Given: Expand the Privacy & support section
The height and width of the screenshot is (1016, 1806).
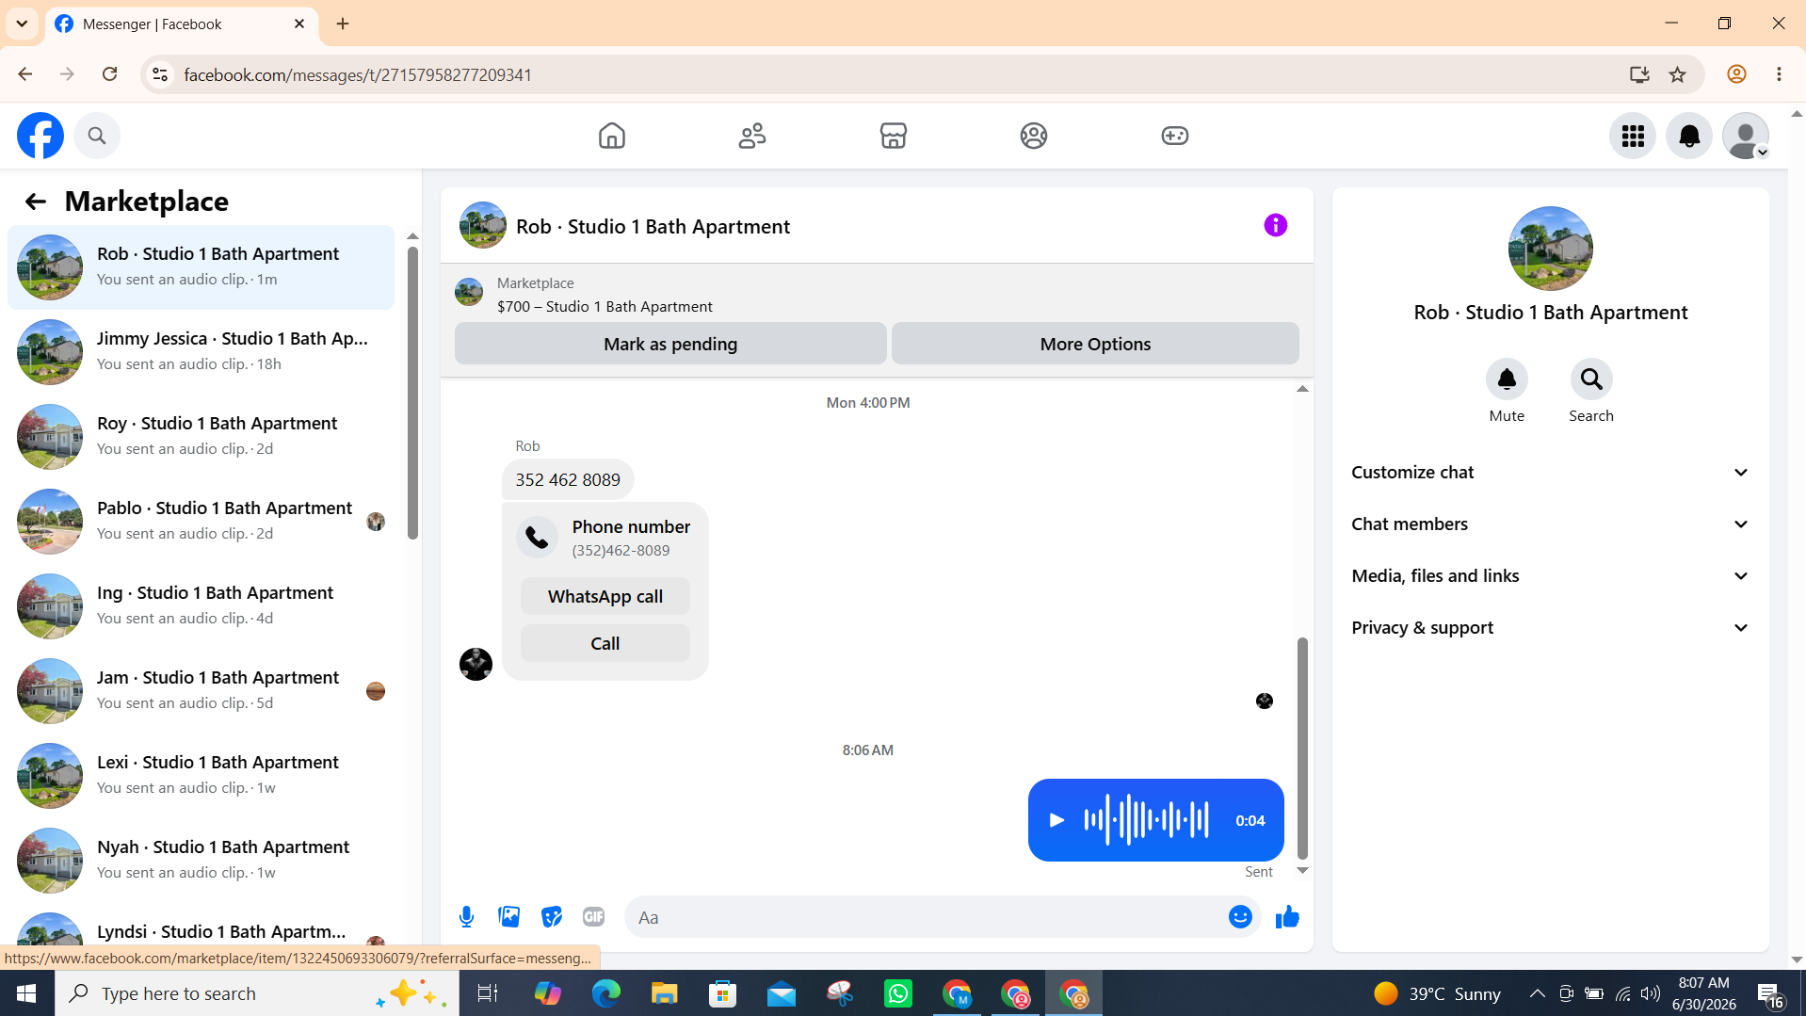Looking at the screenshot, I should (x=1550, y=628).
